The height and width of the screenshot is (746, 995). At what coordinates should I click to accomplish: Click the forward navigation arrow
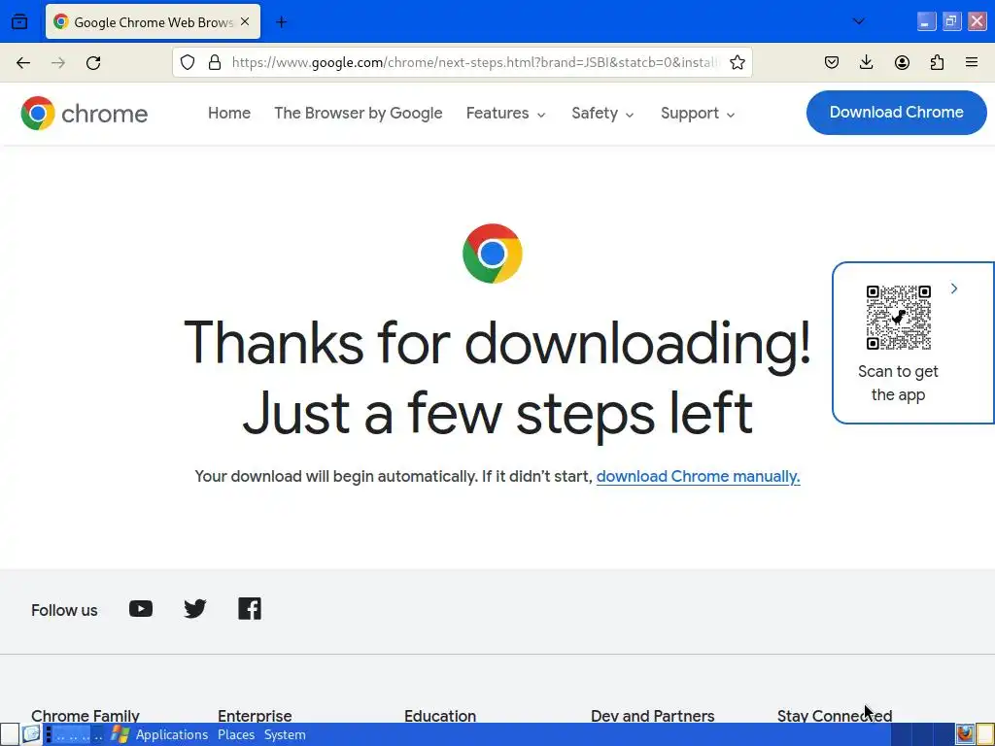(58, 63)
